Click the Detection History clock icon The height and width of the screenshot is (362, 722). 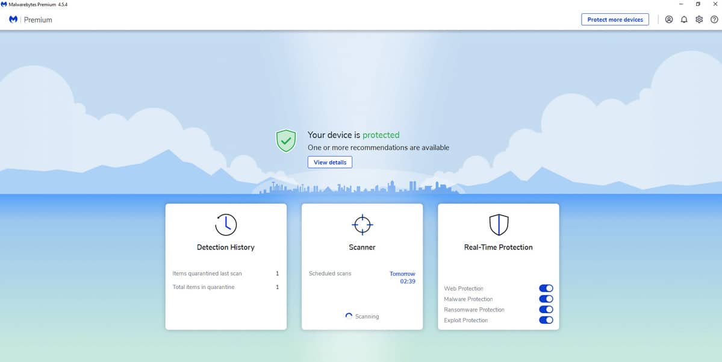(226, 225)
